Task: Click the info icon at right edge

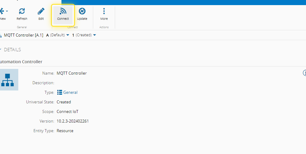Action: tap(305, 73)
